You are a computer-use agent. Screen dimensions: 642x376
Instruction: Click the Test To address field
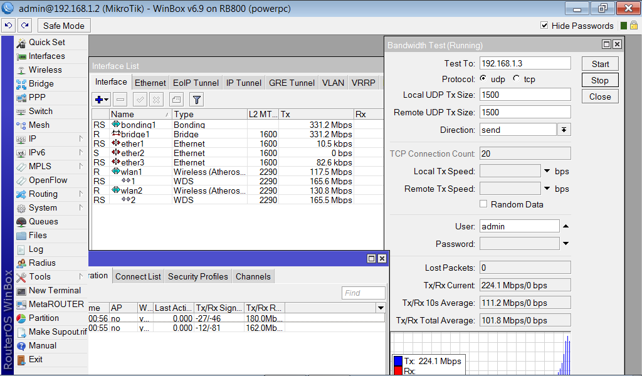[525, 63]
